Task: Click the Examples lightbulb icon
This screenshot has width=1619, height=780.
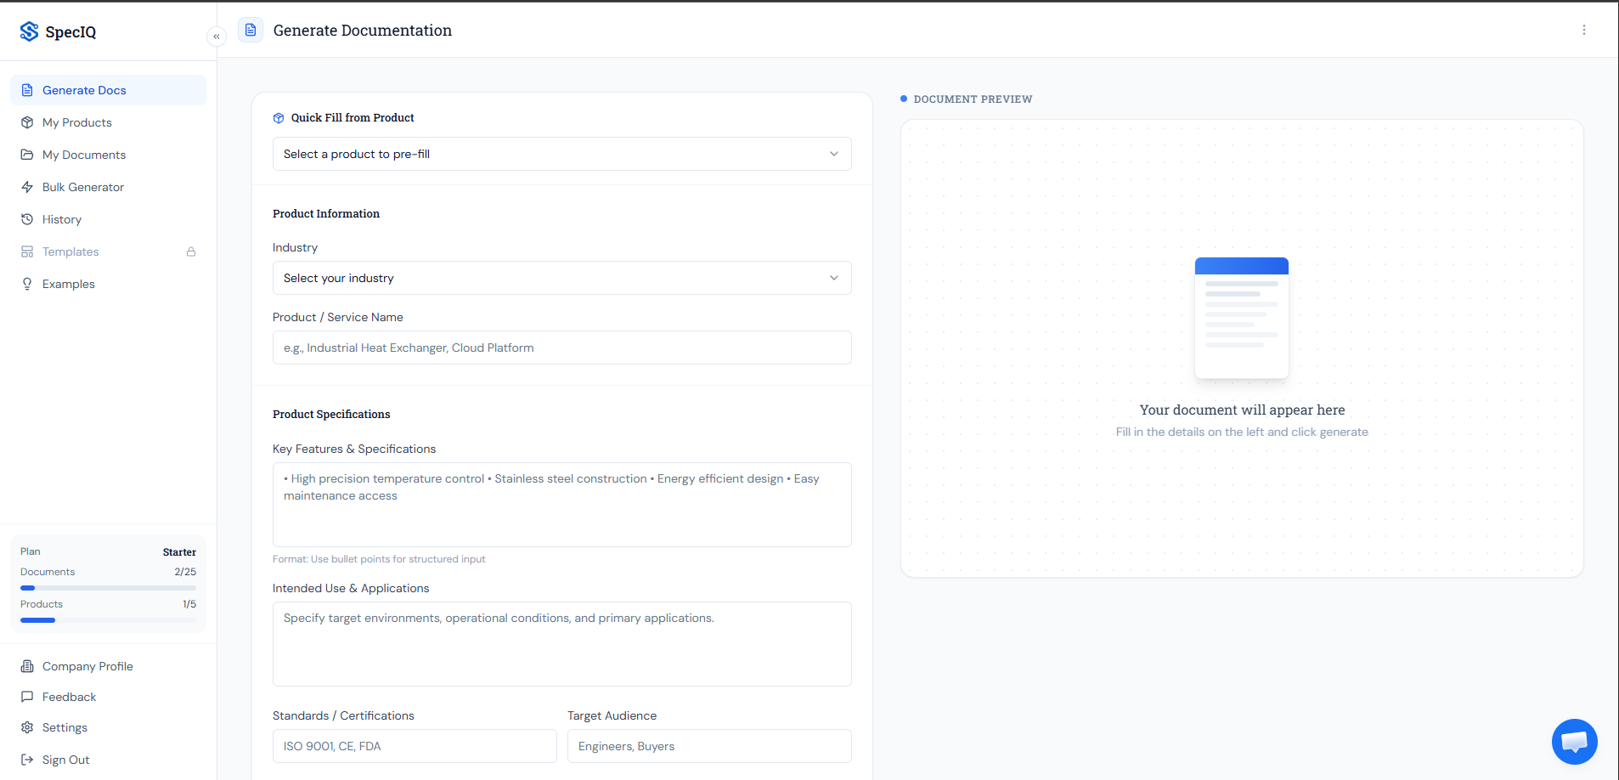Action: tap(27, 284)
